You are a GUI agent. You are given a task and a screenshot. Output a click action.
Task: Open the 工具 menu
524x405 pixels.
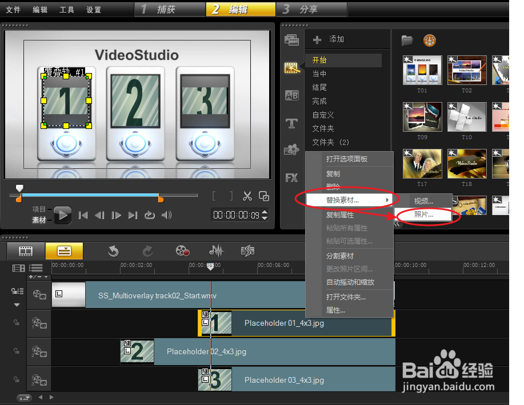(x=67, y=10)
